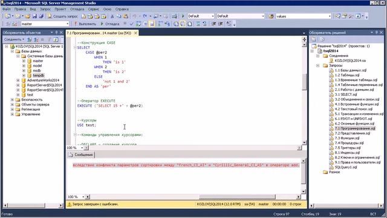Screen dimensions: 387x218
Task: Switch to the Сообщения tab
Action: (81, 155)
